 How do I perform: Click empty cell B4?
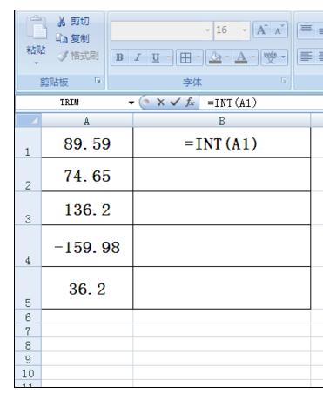[x=222, y=246]
